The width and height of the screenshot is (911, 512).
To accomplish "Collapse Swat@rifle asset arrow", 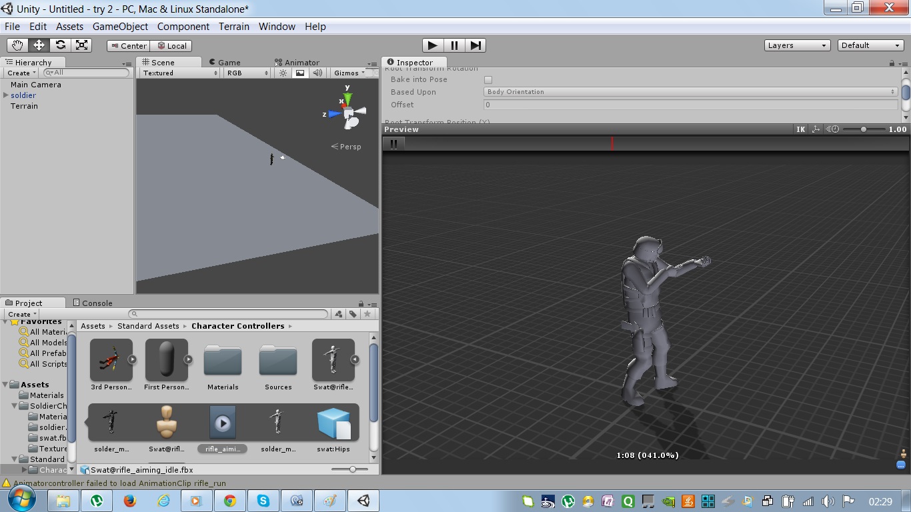I will [x=355, y=359].
